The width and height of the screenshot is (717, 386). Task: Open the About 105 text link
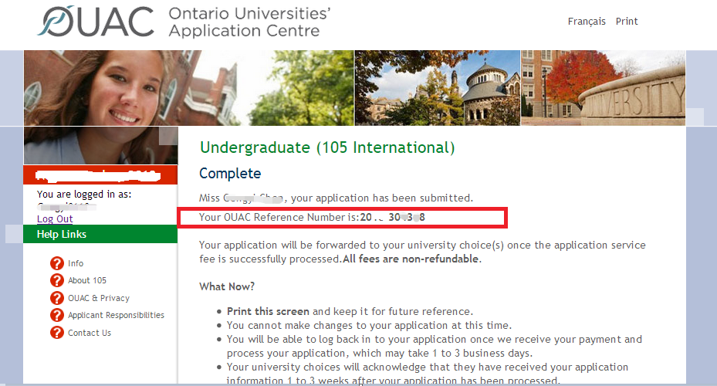coord(87,280)
